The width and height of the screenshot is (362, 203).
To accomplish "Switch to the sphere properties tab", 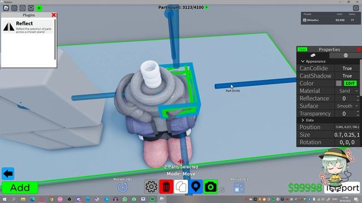I will pos(346,55).
